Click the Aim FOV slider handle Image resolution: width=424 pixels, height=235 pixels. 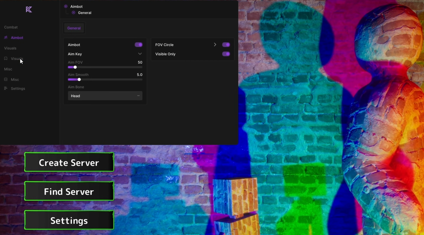75,67
